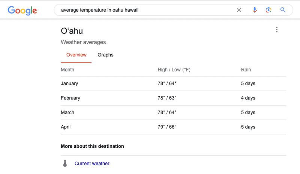Click the Month column header
The image size is (300, 174).
(x=67, y=70)
